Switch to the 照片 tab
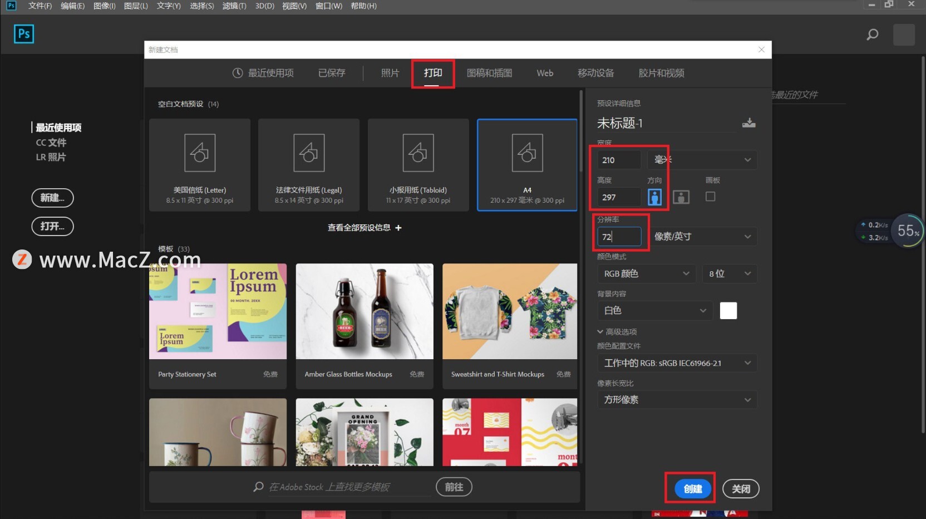Screen dimensions: 926x519 pos(390,73)
